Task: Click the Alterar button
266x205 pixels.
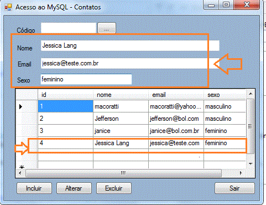Action: click(74, 188)
